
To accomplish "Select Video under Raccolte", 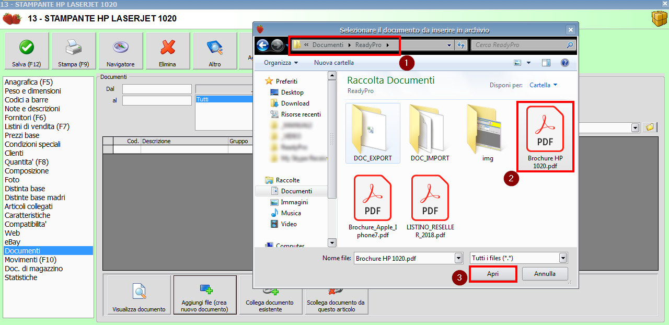I will coord(284,224).
